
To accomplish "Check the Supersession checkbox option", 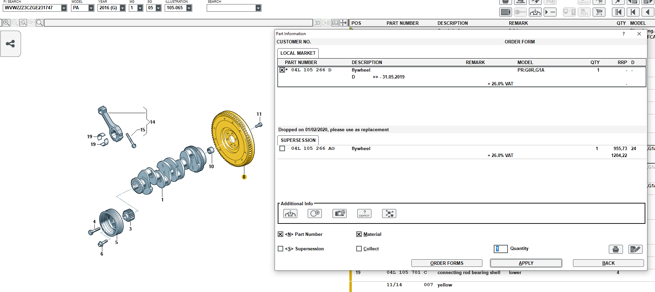I will pyautogui.click(x=280, y=249).
